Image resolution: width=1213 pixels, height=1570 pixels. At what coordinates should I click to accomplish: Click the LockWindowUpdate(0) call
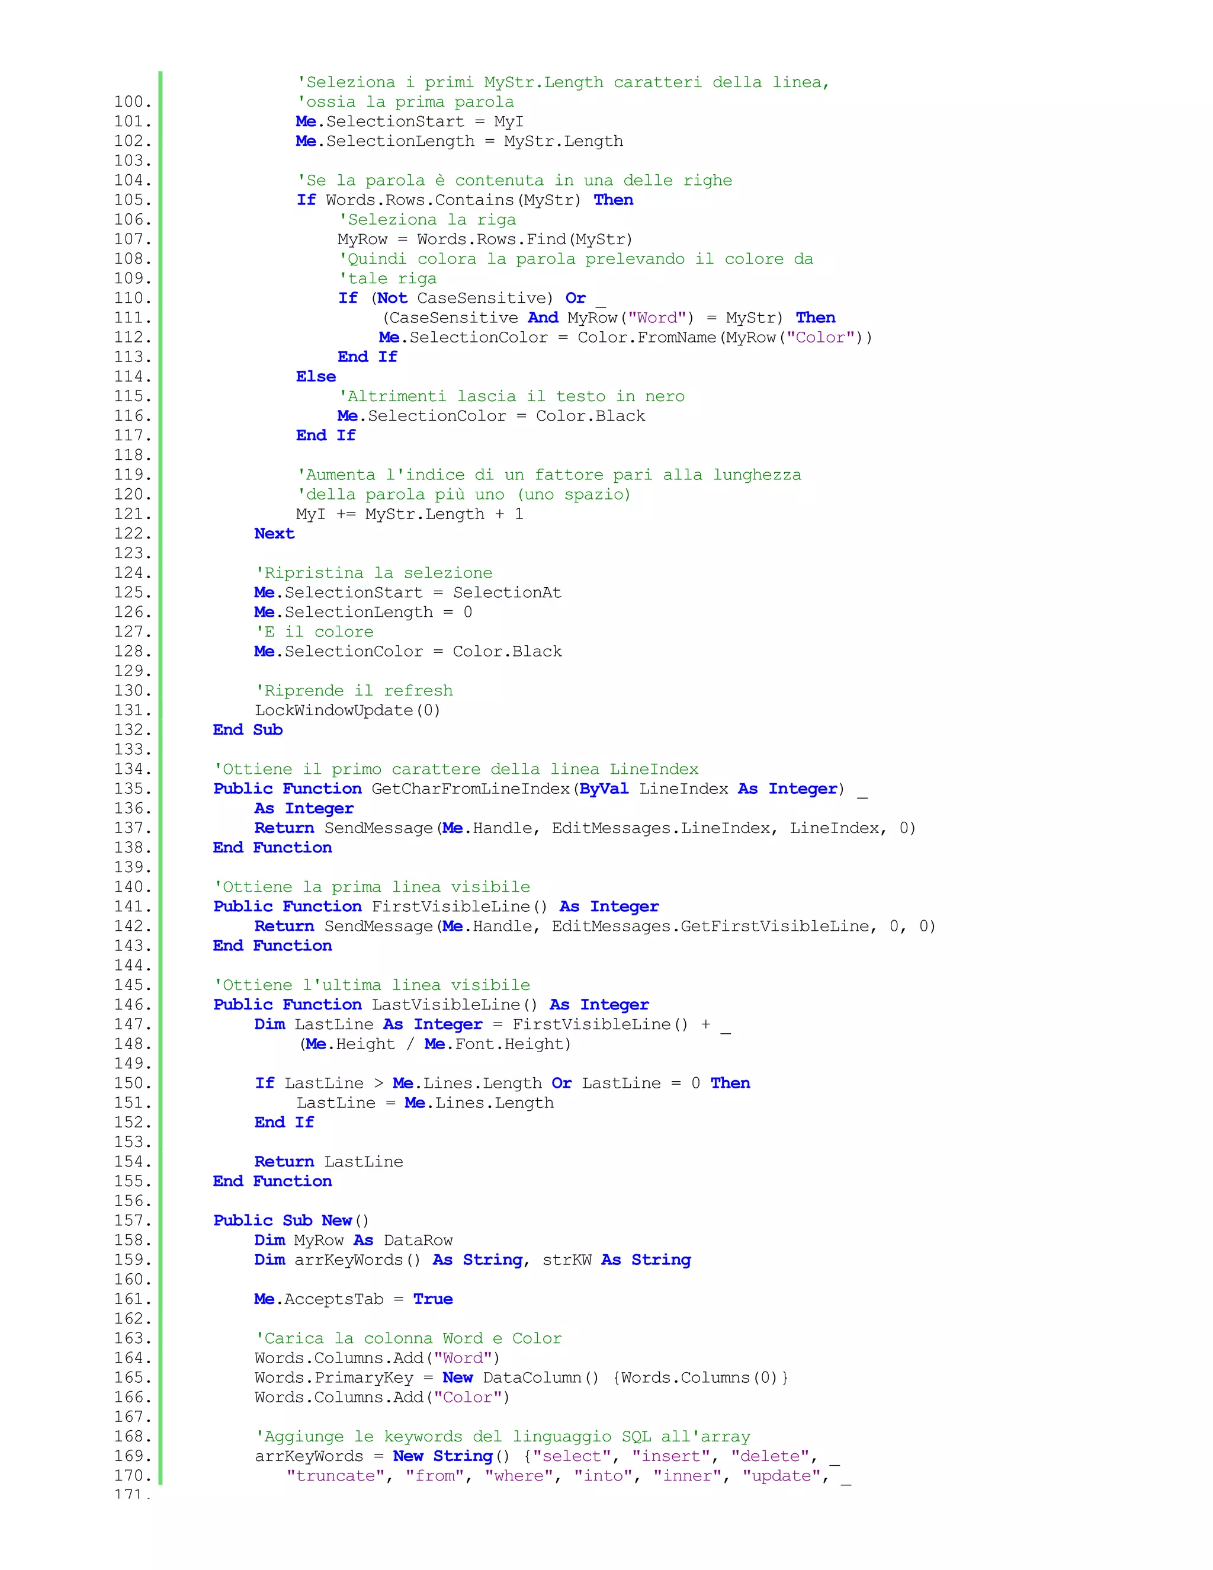[x=347, y=710]
